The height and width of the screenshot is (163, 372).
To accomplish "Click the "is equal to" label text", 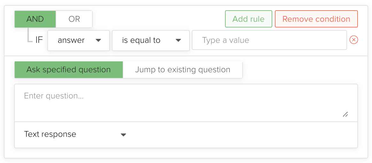I will [141, 41].
